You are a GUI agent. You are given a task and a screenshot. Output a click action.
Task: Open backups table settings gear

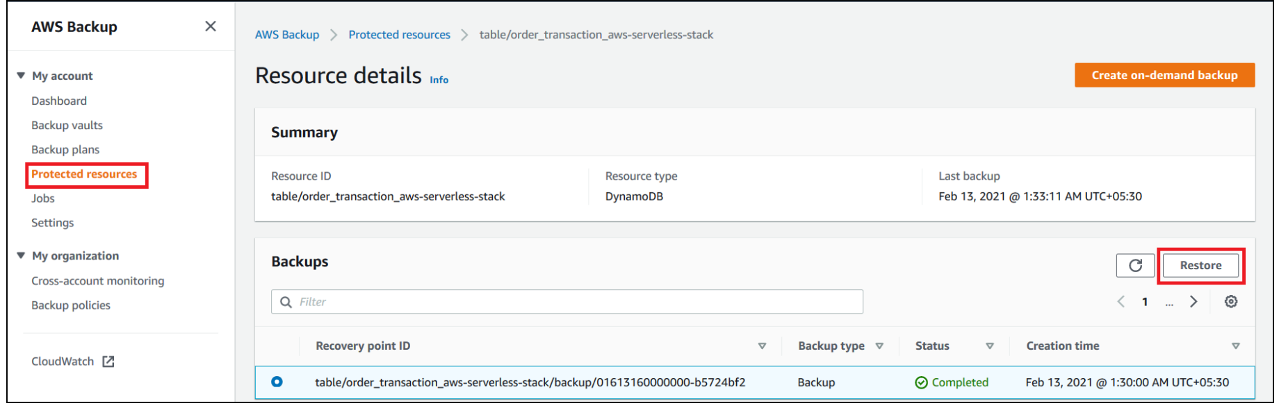tap(1230, 302)
